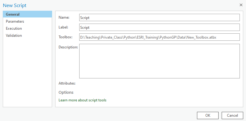Open Learn more about script tools link
246x121 pixels.
pos(82,100)
